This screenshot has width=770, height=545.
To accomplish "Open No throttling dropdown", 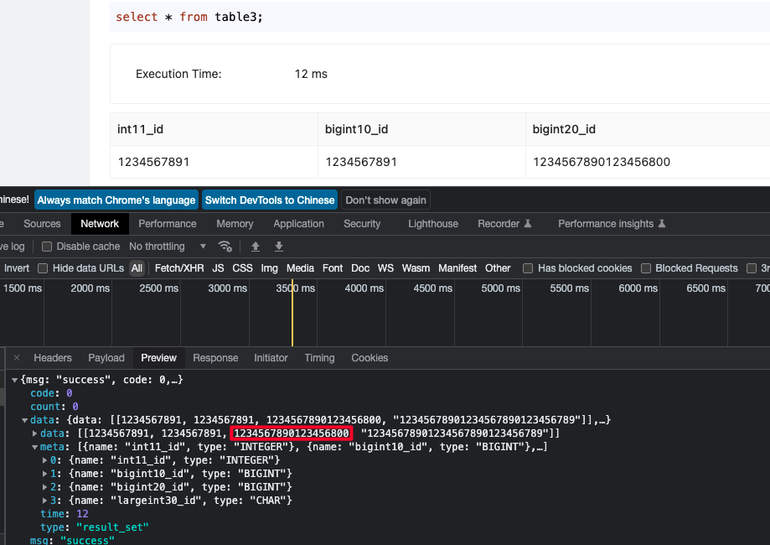I will [x=168, y=247].
